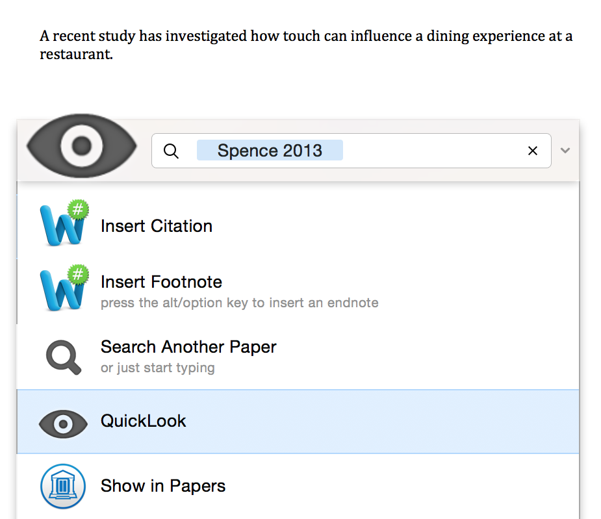Choose Search Another Paper
The height and width of the screenshot is (519, 601).
pyautogui.click(x=298, y=357)
